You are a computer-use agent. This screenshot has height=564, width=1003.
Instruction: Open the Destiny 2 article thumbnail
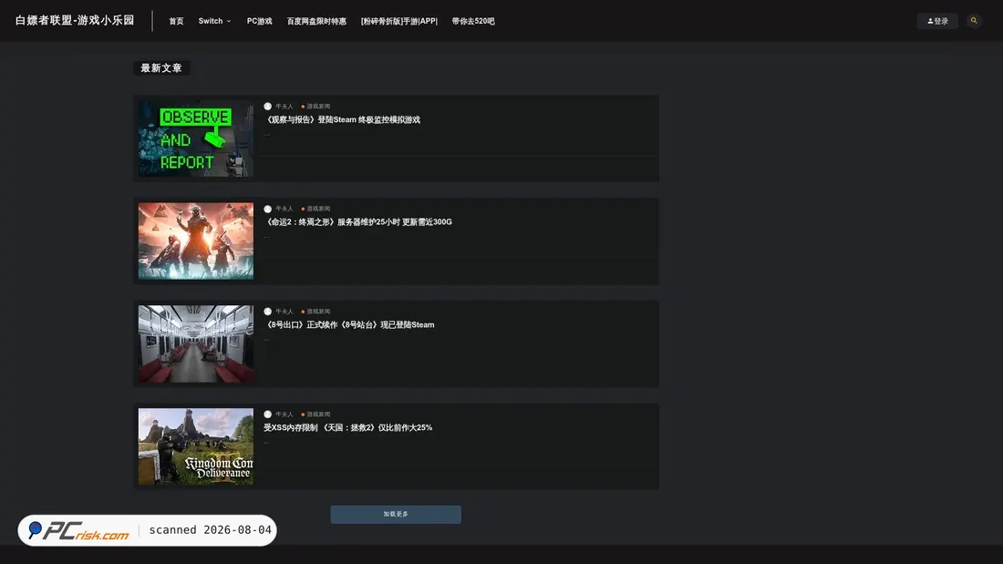(x=196, y=241)
